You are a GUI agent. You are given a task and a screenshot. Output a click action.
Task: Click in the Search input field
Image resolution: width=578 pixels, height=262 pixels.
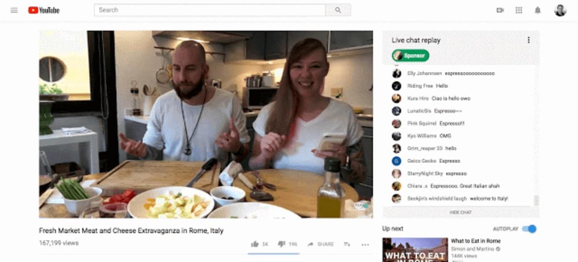click(x=210, y=10)
